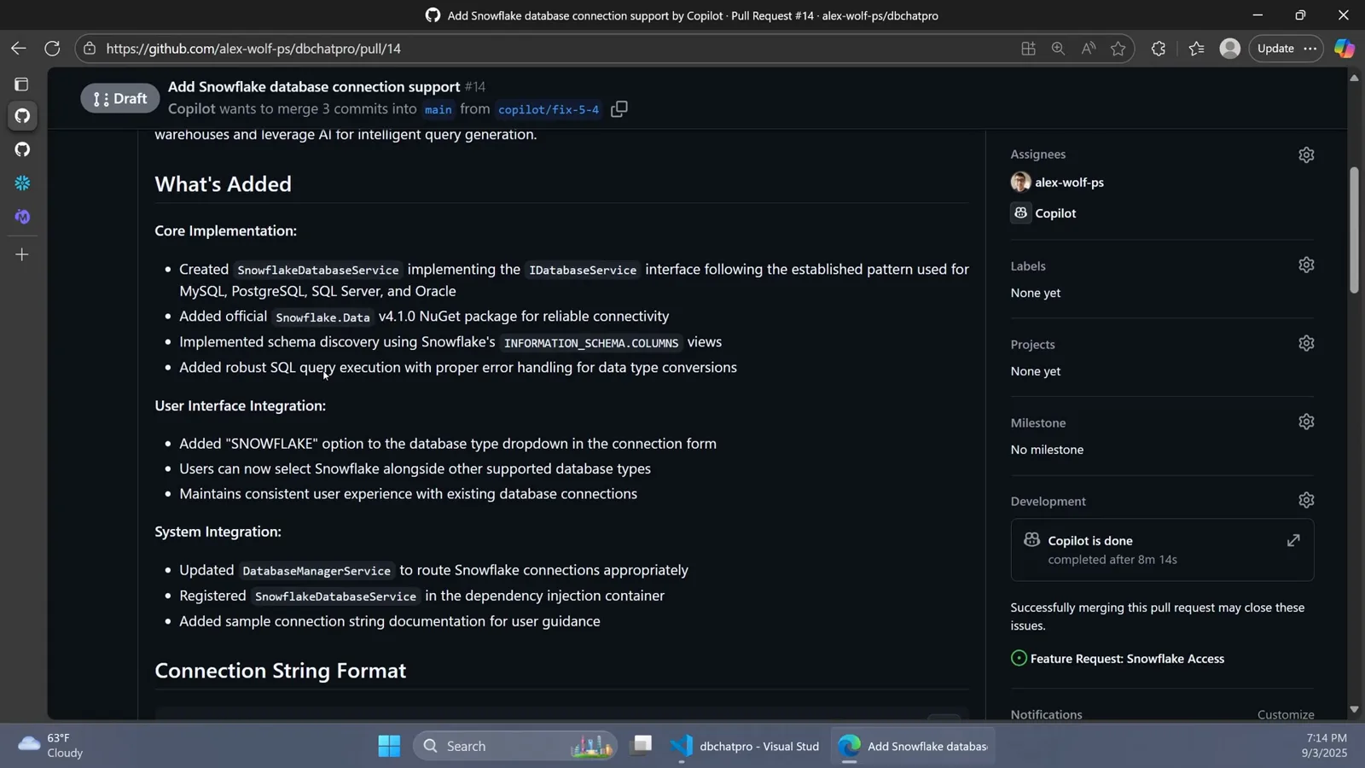This screenshot has width=1365, height=768.
Task: Open the Copilot author link in header
Action: (x=192, y=109)
